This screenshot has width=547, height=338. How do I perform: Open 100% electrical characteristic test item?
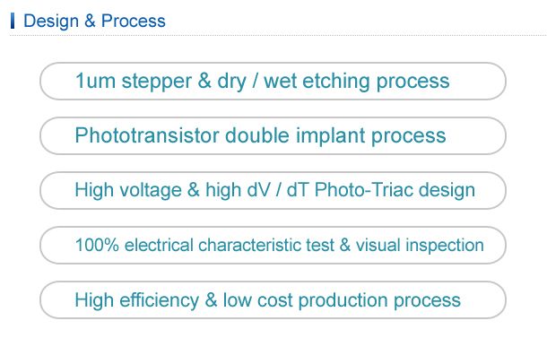coord(273,245)
